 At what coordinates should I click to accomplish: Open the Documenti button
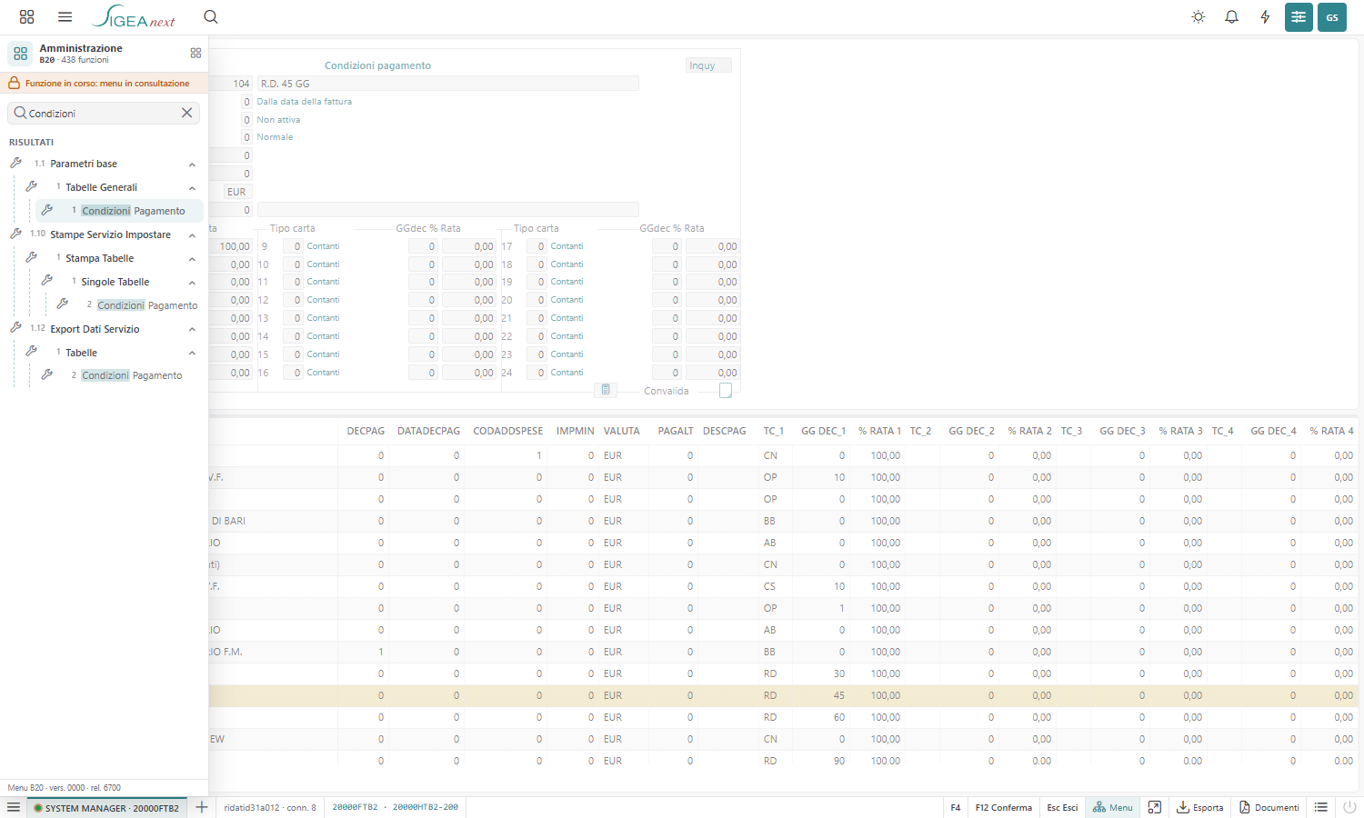[1269, 807]
